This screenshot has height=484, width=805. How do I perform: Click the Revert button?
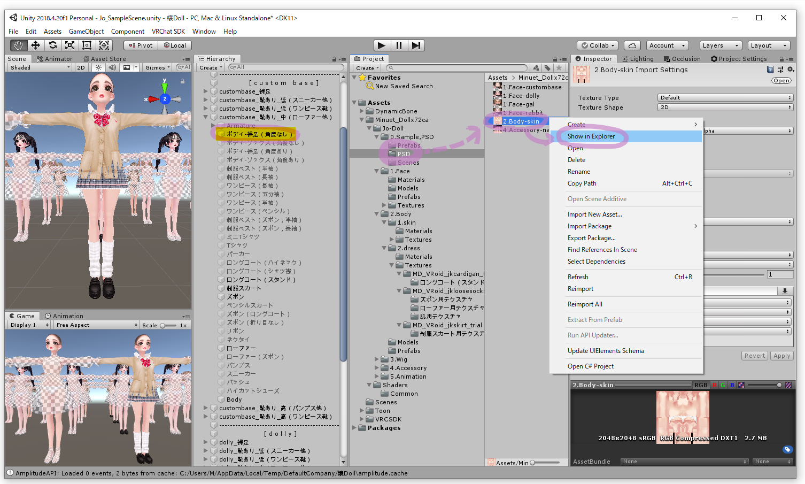[755, 356]
